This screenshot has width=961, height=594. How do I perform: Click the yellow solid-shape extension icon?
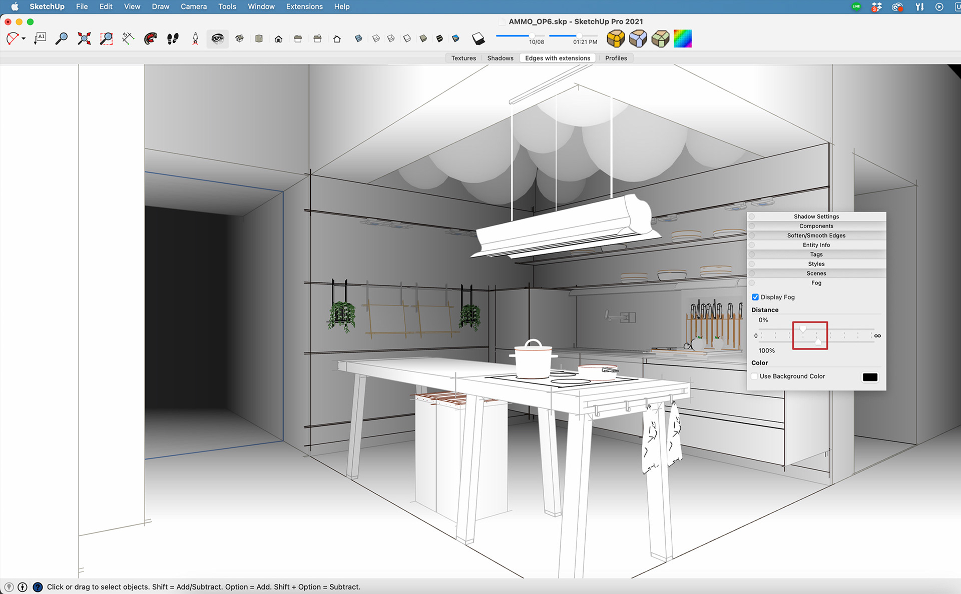click(616, 38)
